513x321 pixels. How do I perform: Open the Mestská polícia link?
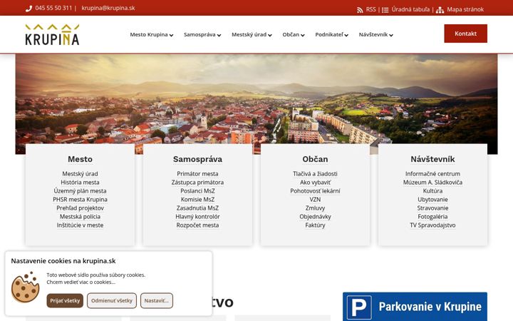coord(80,217)
